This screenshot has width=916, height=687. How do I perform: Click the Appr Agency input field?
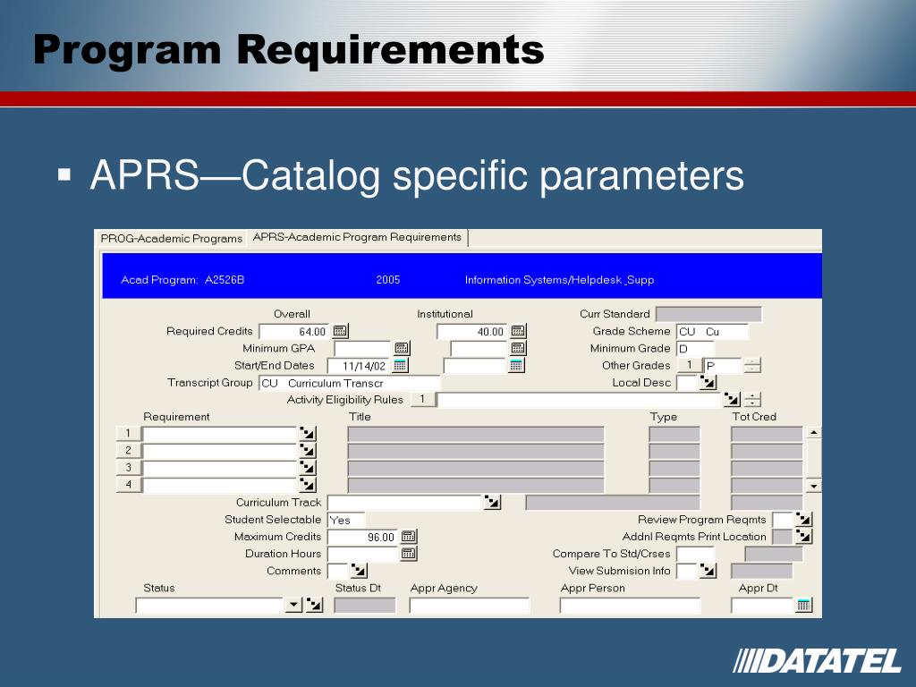click(469, 606)
